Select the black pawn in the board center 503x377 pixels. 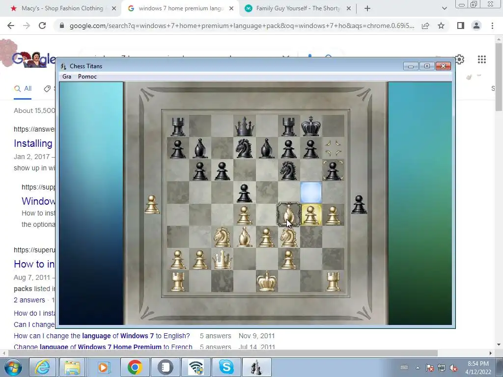(245, 193)
